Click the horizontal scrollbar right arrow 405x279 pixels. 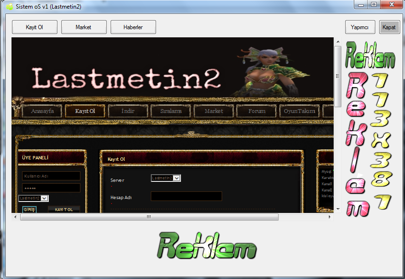pyautogui.click(x=329, y=217)
